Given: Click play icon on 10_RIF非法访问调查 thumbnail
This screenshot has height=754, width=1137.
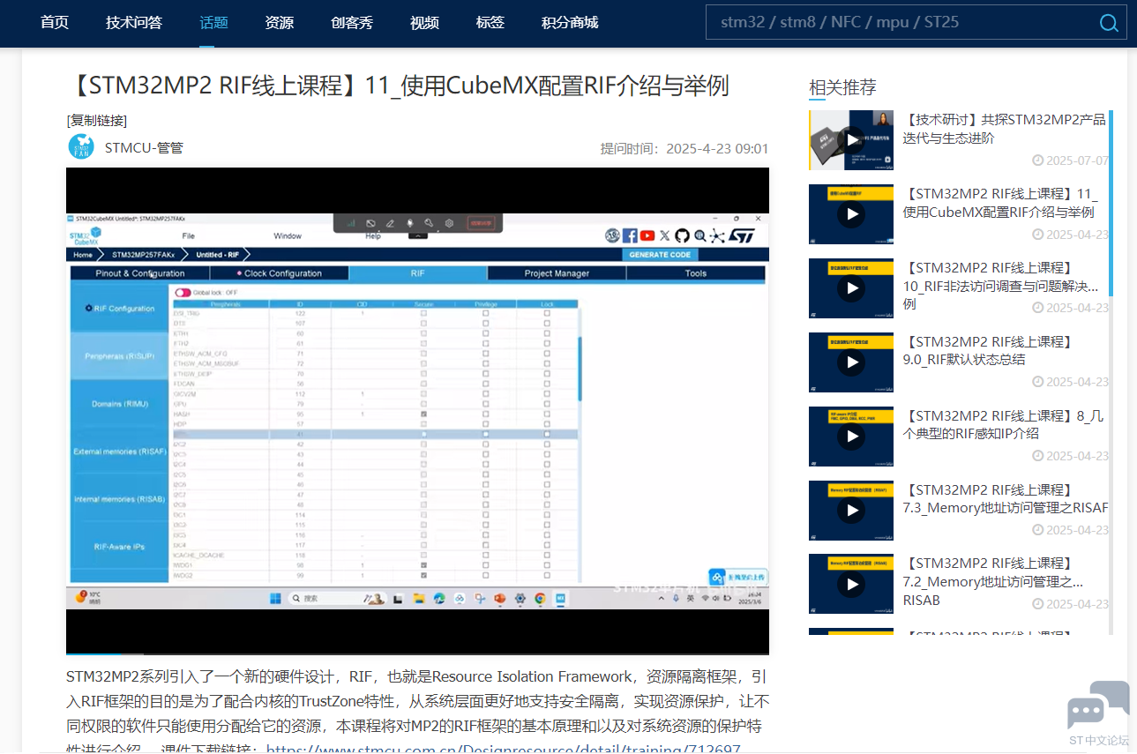Looking at the screenshot, I should click(x=851, y=288).
